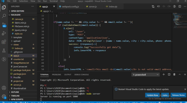
Task: Open editor more actions ellipsis
Action: [x=185, y=6]
